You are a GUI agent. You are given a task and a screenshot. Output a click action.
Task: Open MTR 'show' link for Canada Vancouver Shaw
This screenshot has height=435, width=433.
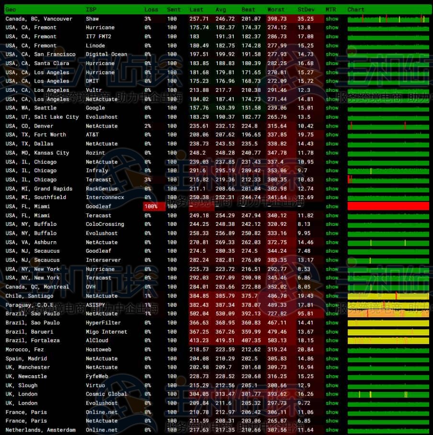tap(332, 19)
